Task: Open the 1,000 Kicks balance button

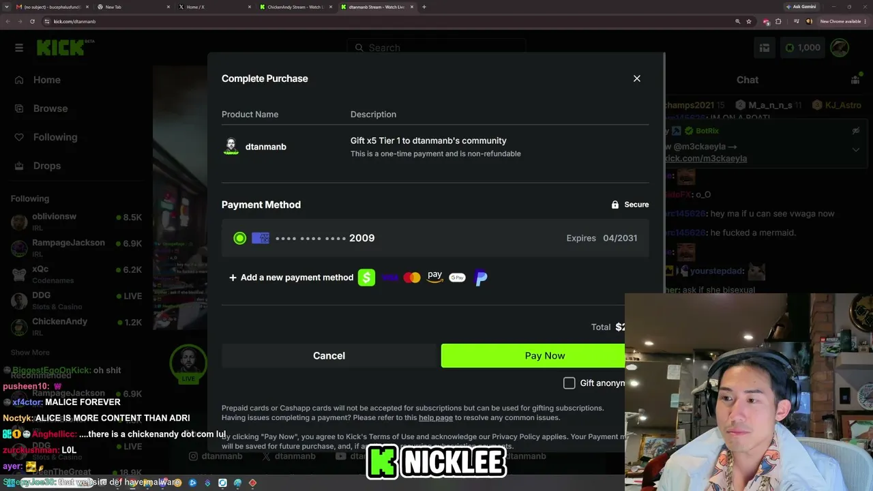Action: pyautogui.click(x=803, y=48)
